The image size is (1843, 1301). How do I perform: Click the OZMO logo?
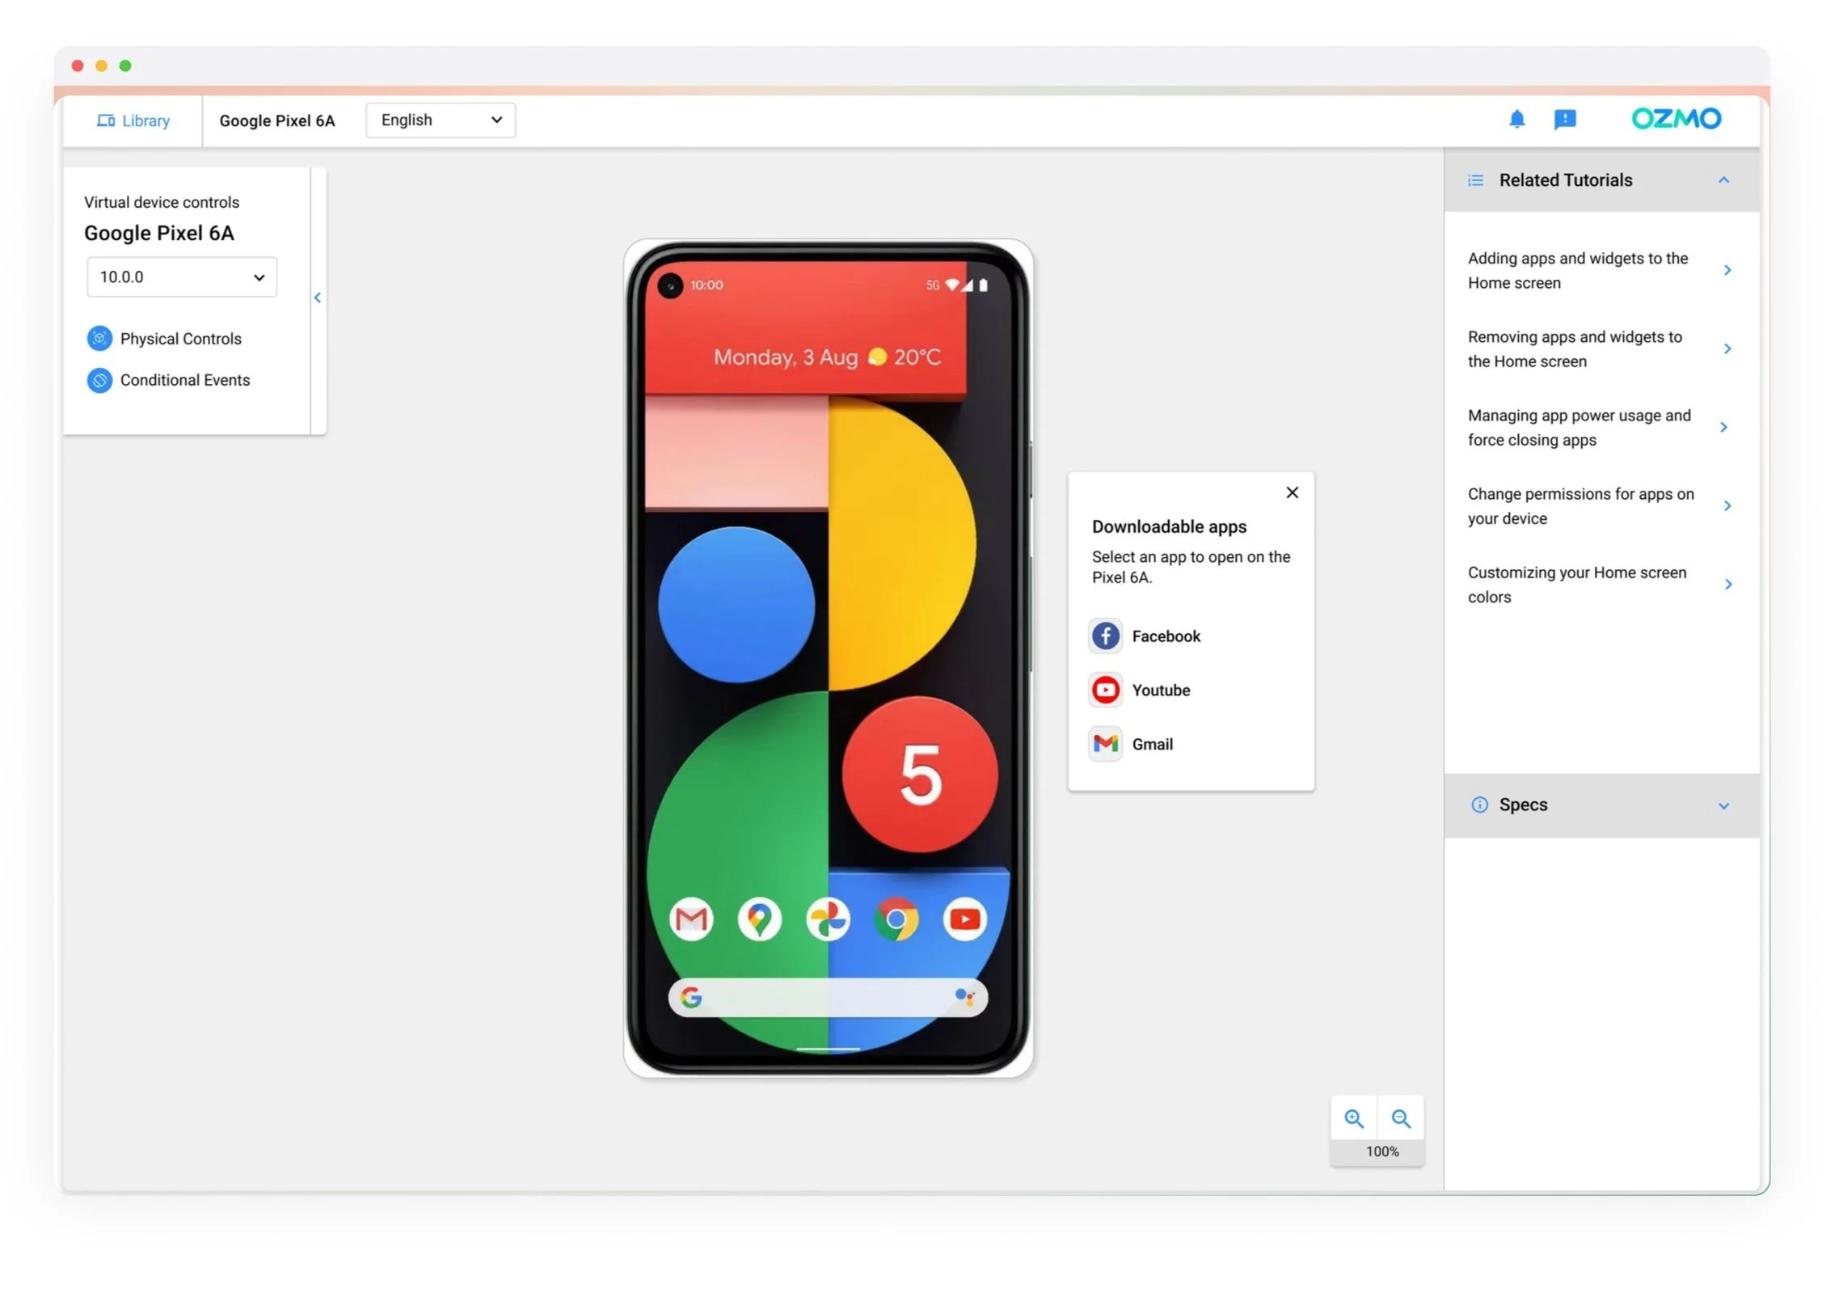(x=1676, y=119)
